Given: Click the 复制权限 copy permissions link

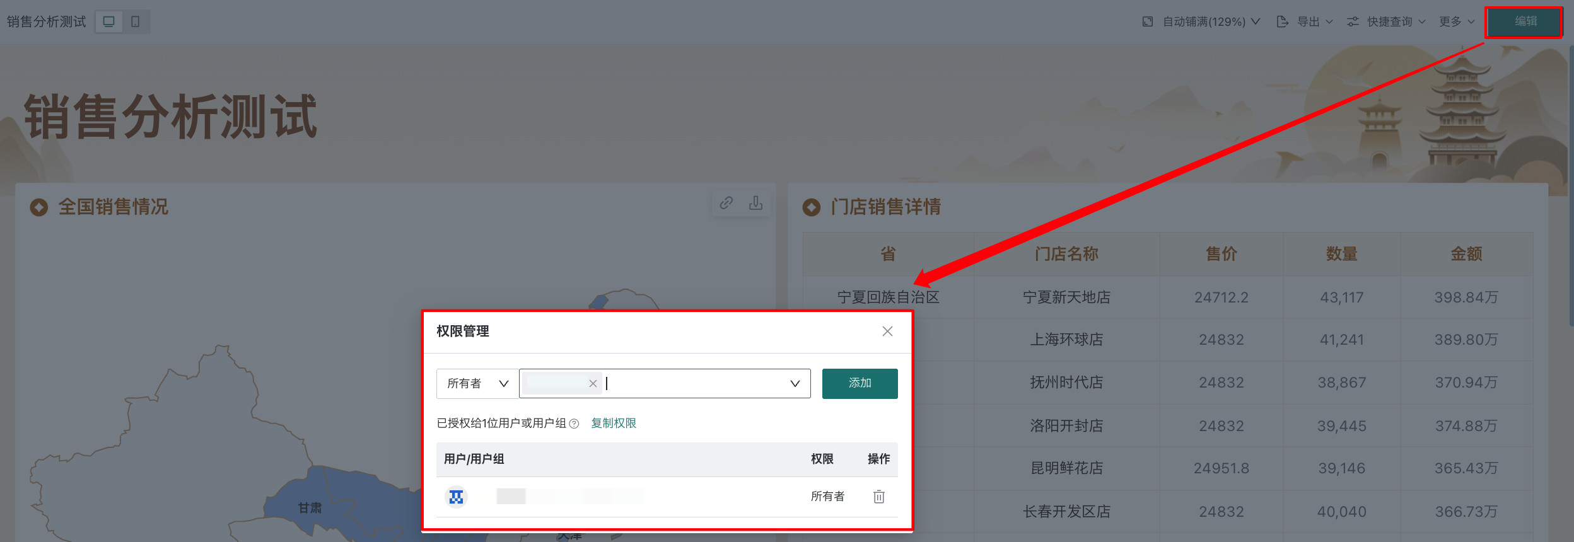Looking at the screenshot, I should [x=614, y=423].
